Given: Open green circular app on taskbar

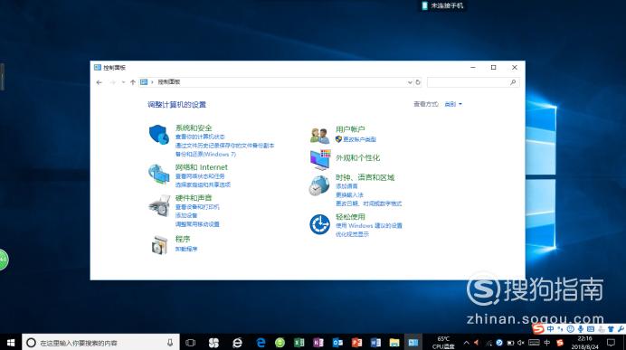Looking at the screenshot, I should click(x=280, y=343).
